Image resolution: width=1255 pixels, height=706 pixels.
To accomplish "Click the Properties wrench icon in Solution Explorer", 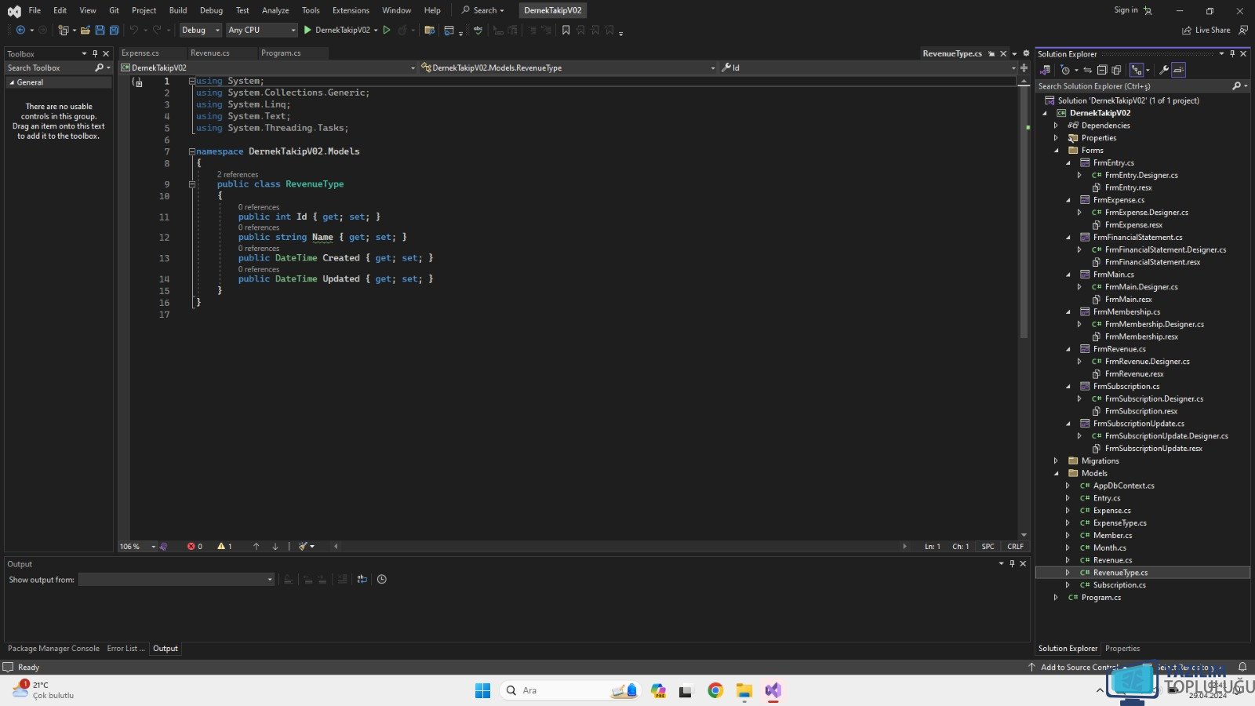I will (x=1164, y=70).
